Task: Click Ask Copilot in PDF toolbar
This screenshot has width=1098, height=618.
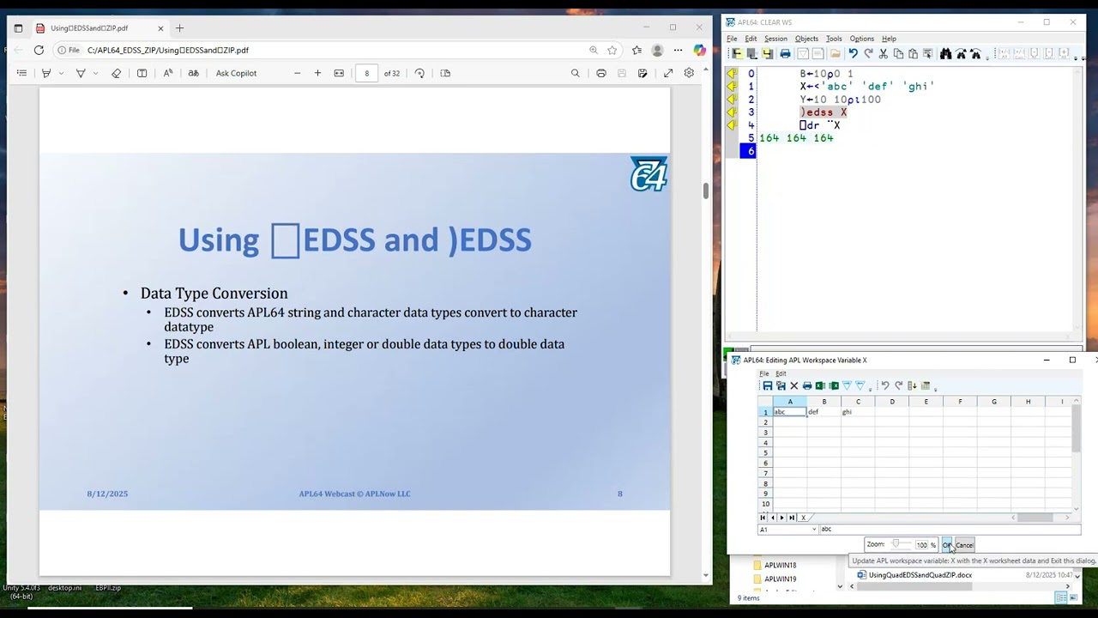Action: 236,73
